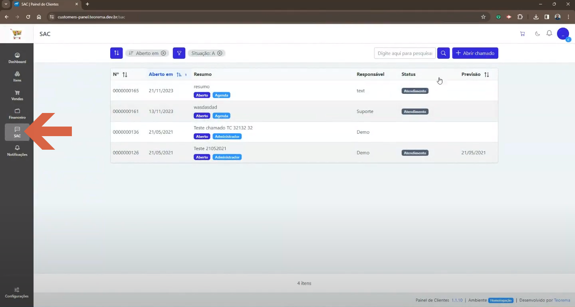Remove the 'Aberto em' sort chip
575x307 pixels.
163,53
